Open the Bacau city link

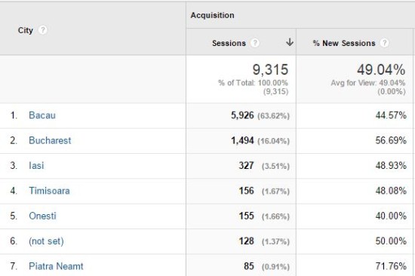[x=42, y=115]
